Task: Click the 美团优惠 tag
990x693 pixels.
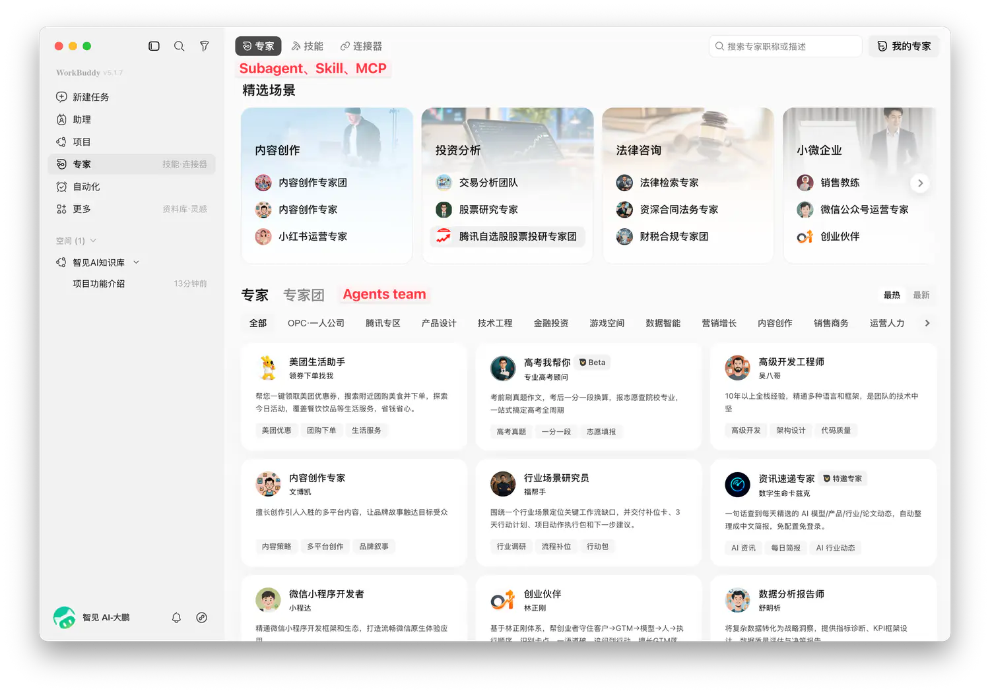Action: 277,431
